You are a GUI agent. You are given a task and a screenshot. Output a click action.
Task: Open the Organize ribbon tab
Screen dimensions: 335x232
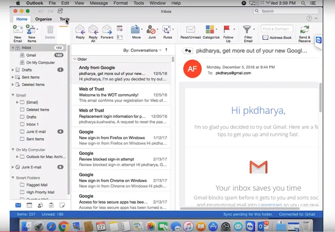pyautogui.click(x=43, y=19)
